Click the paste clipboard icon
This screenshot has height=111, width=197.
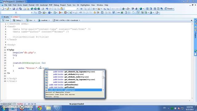tap(62, 9)
